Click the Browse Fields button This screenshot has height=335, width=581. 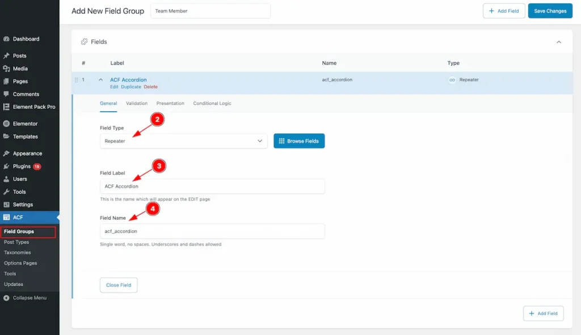(x=299, y=141)
